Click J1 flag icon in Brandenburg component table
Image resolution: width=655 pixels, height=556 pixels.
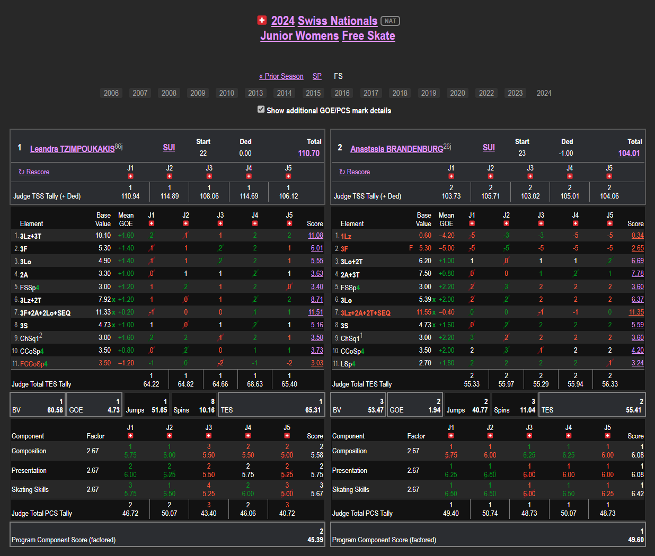coord(450,436)
